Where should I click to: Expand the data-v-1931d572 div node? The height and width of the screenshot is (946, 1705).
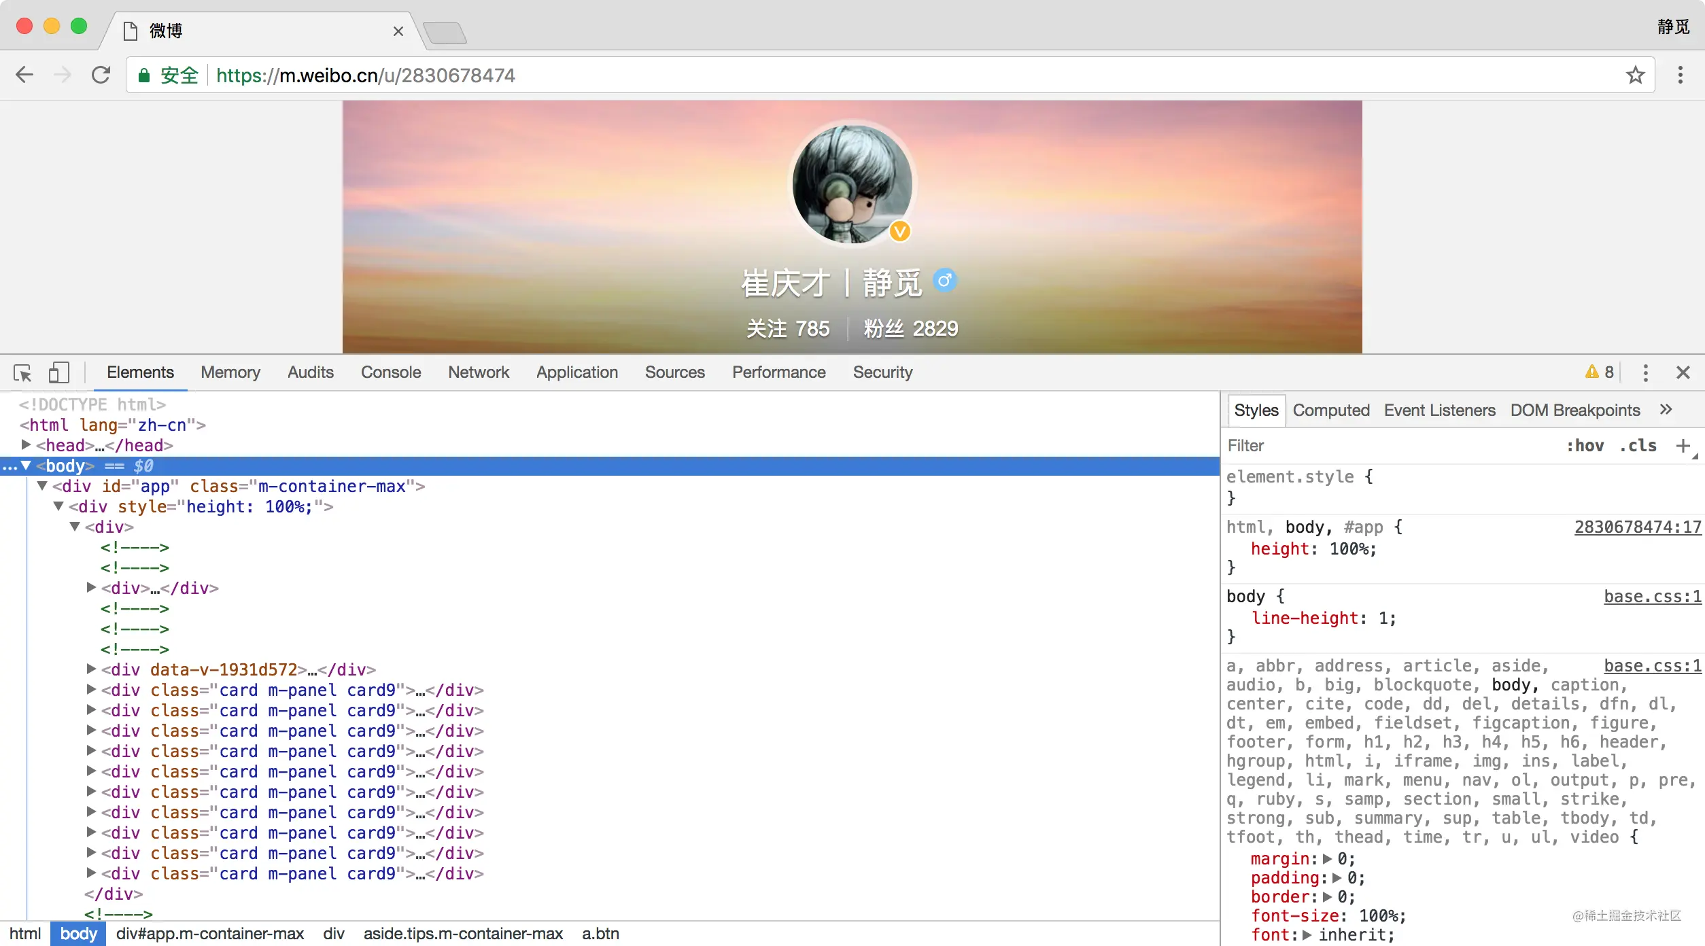[91, 669]
